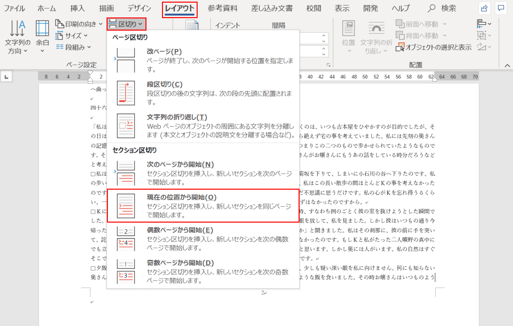The height and width of the screenshot is (326, 513).
Task: Select 現在の位置から開始 section break
Action: pos(203,206)
